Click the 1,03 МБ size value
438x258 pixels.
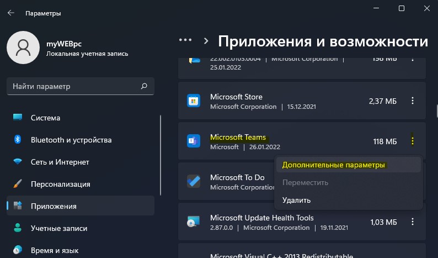pyautogui.click(x=383, y=222)
